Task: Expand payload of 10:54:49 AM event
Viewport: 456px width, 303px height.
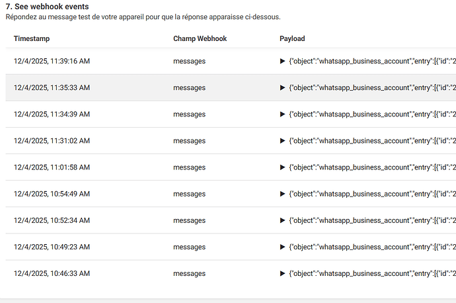Action: click(284, 194)
